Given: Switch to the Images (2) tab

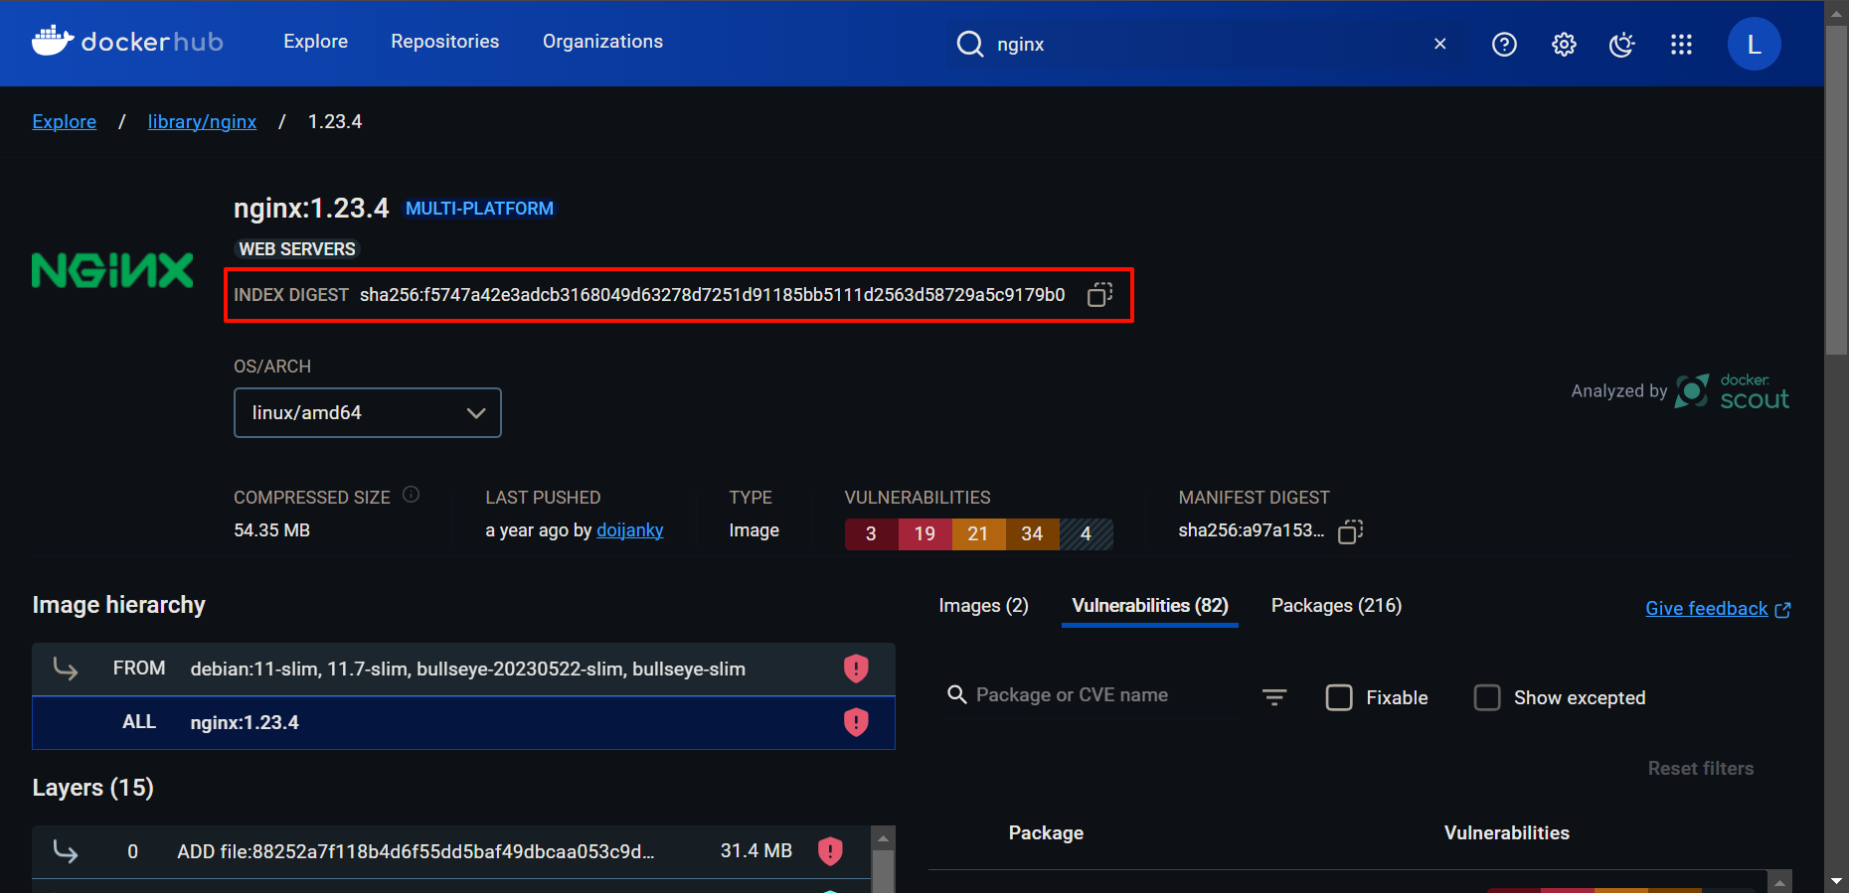Looking at the screenshot, I should coord(984,605).
